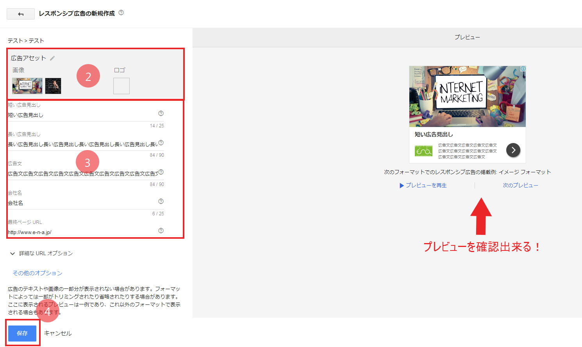The height and width of the screenshot is (347, 582).
Task: Click the blue 保存 button
Action: pos(22,333)
